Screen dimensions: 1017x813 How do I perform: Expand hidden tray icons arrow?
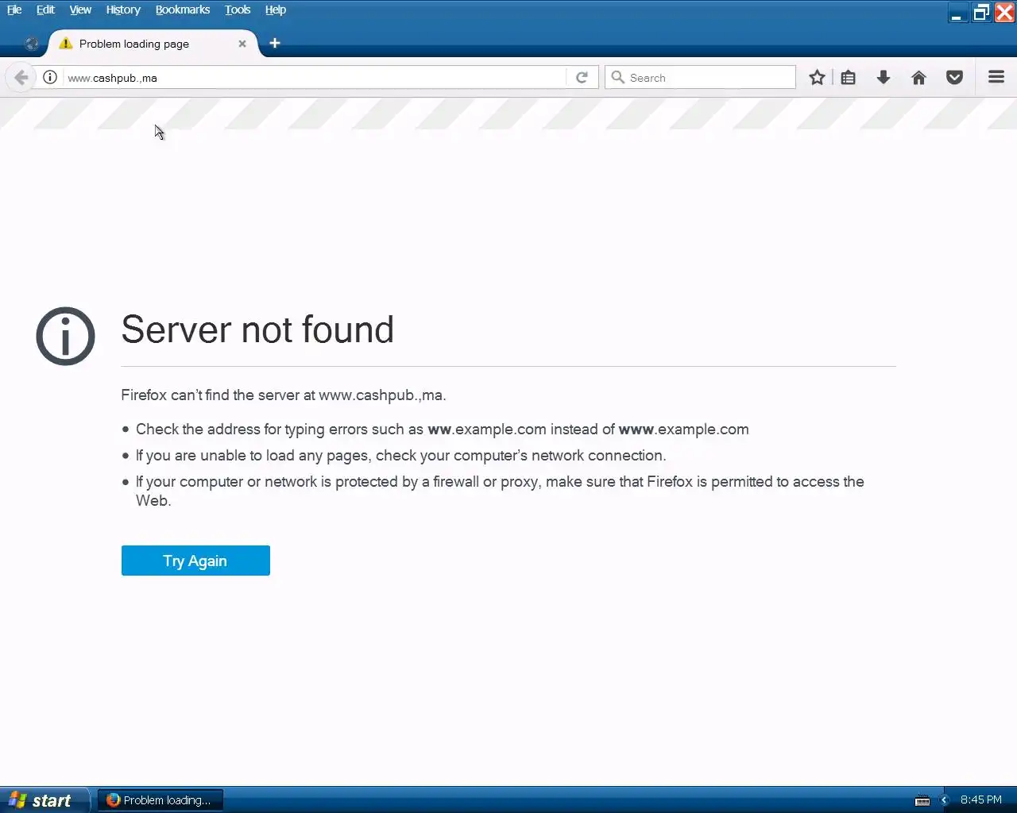944,800
